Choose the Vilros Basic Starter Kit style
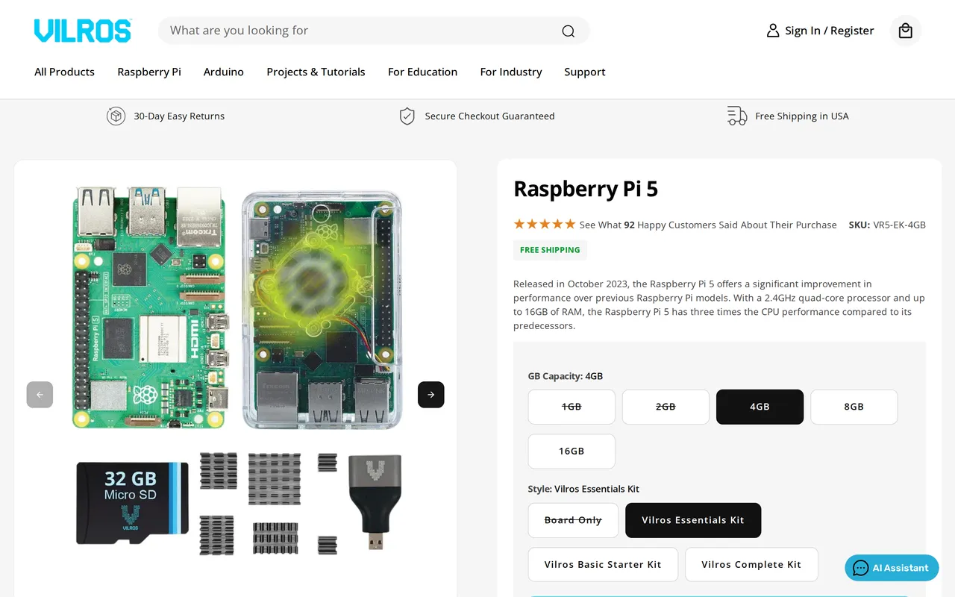Screen dimensions: 955x597 [x=603, y=565]
